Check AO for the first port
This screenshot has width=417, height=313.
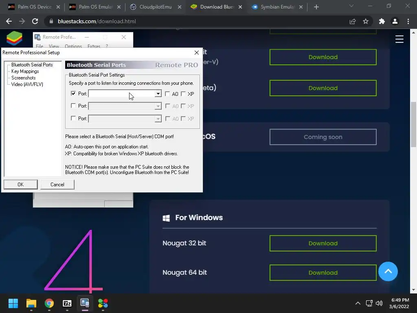167,94
